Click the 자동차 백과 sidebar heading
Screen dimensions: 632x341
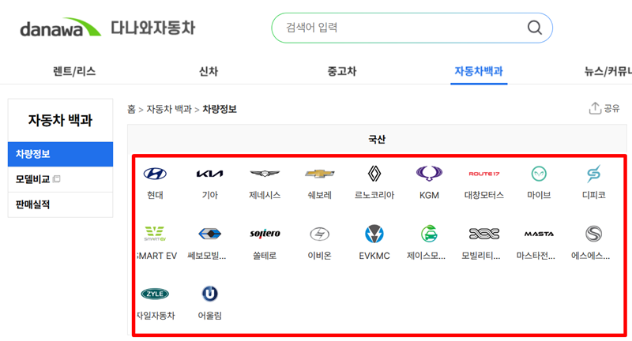coord(61,120)
